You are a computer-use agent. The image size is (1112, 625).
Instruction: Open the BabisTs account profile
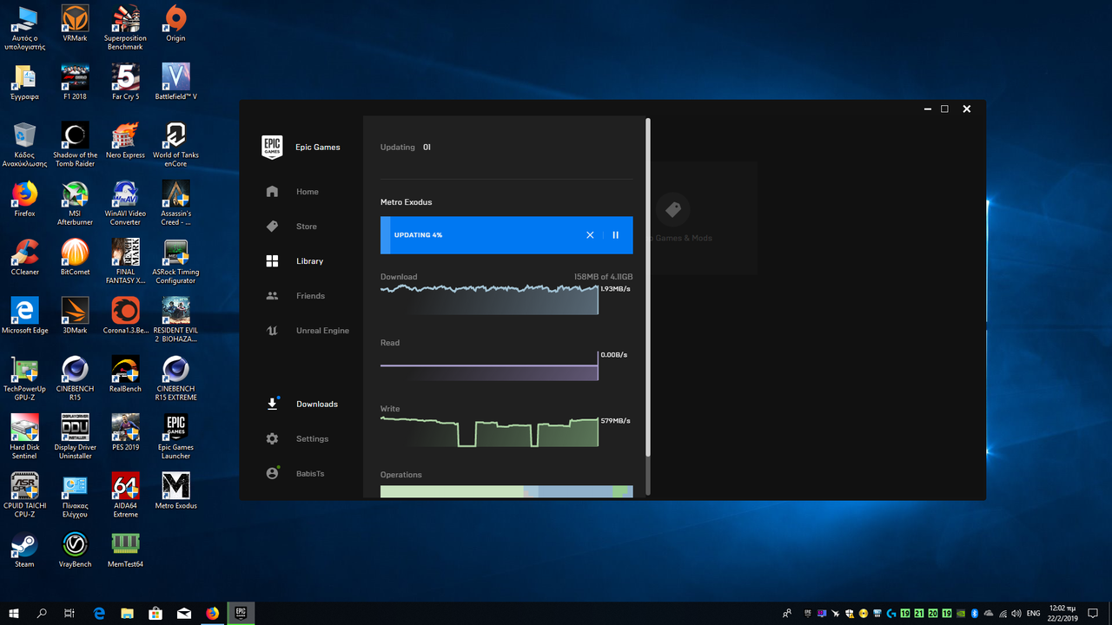(310, 474)
